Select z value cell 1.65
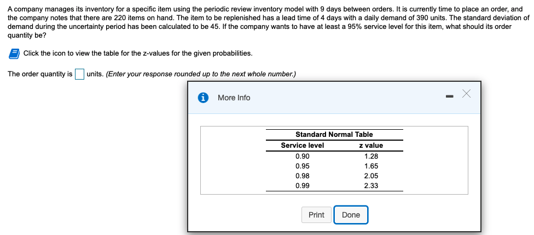The image size is (534, 235). 371,166
